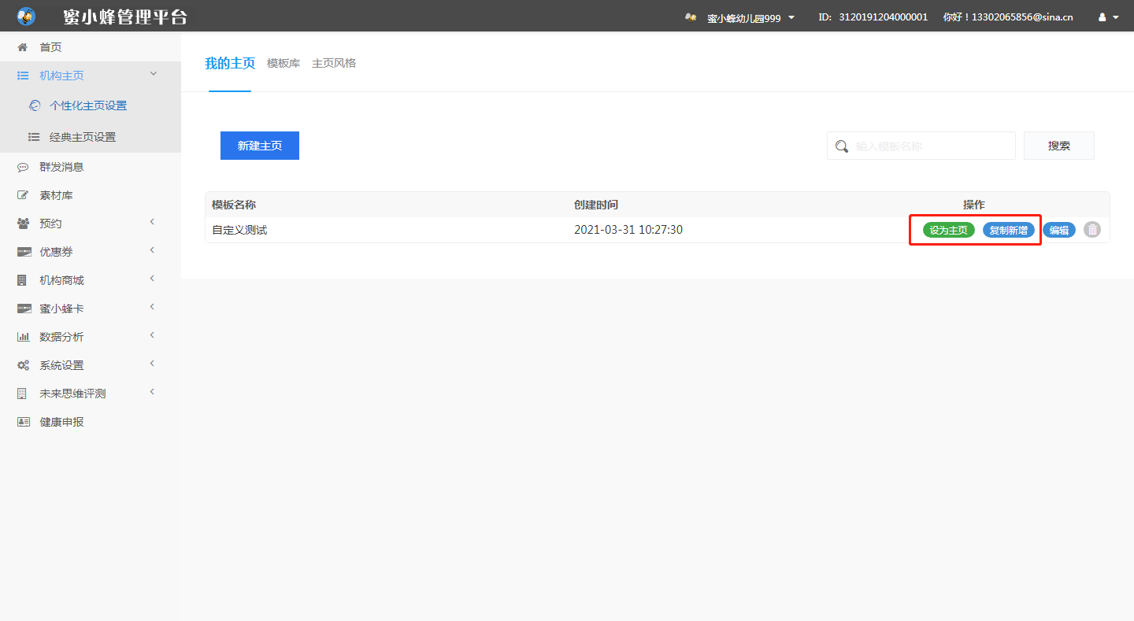Click the card icon beside 优惠券
Viewport: 1134px width, 621px height.
24,252
